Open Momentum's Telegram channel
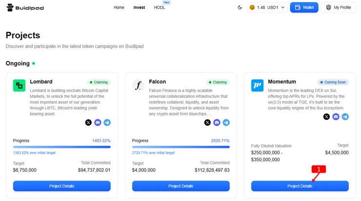 point(345,117)
